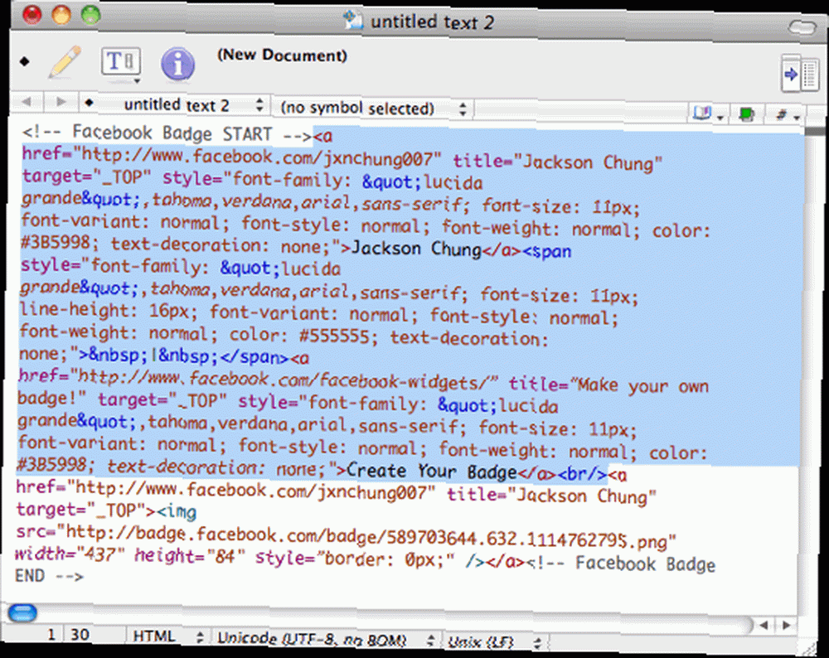Screen dimensions: 829x658
Task: Click the small diamond icon in navigation bar
Action: tap(89, 103)
